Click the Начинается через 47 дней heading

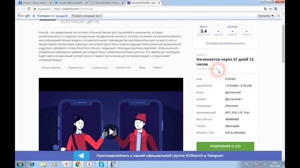225,62
